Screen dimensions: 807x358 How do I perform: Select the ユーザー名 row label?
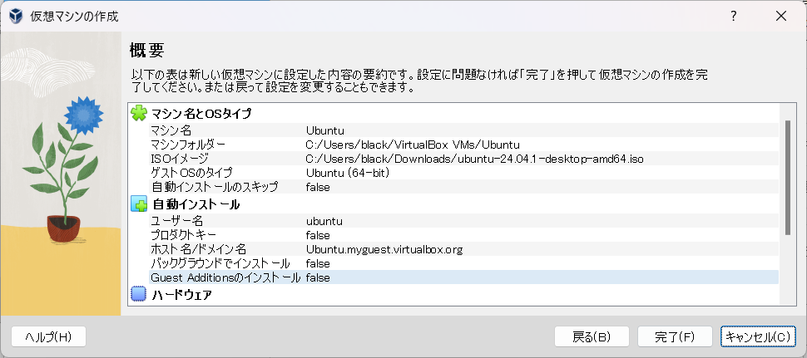(x=177, y=222)
